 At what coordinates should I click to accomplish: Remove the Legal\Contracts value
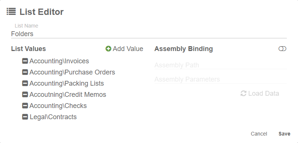point(25,117)
